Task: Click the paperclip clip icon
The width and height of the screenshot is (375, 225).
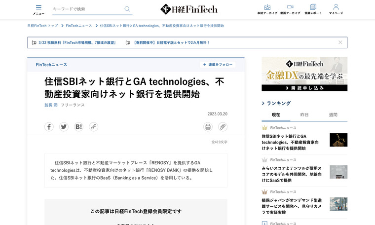Action: [223, 127]
